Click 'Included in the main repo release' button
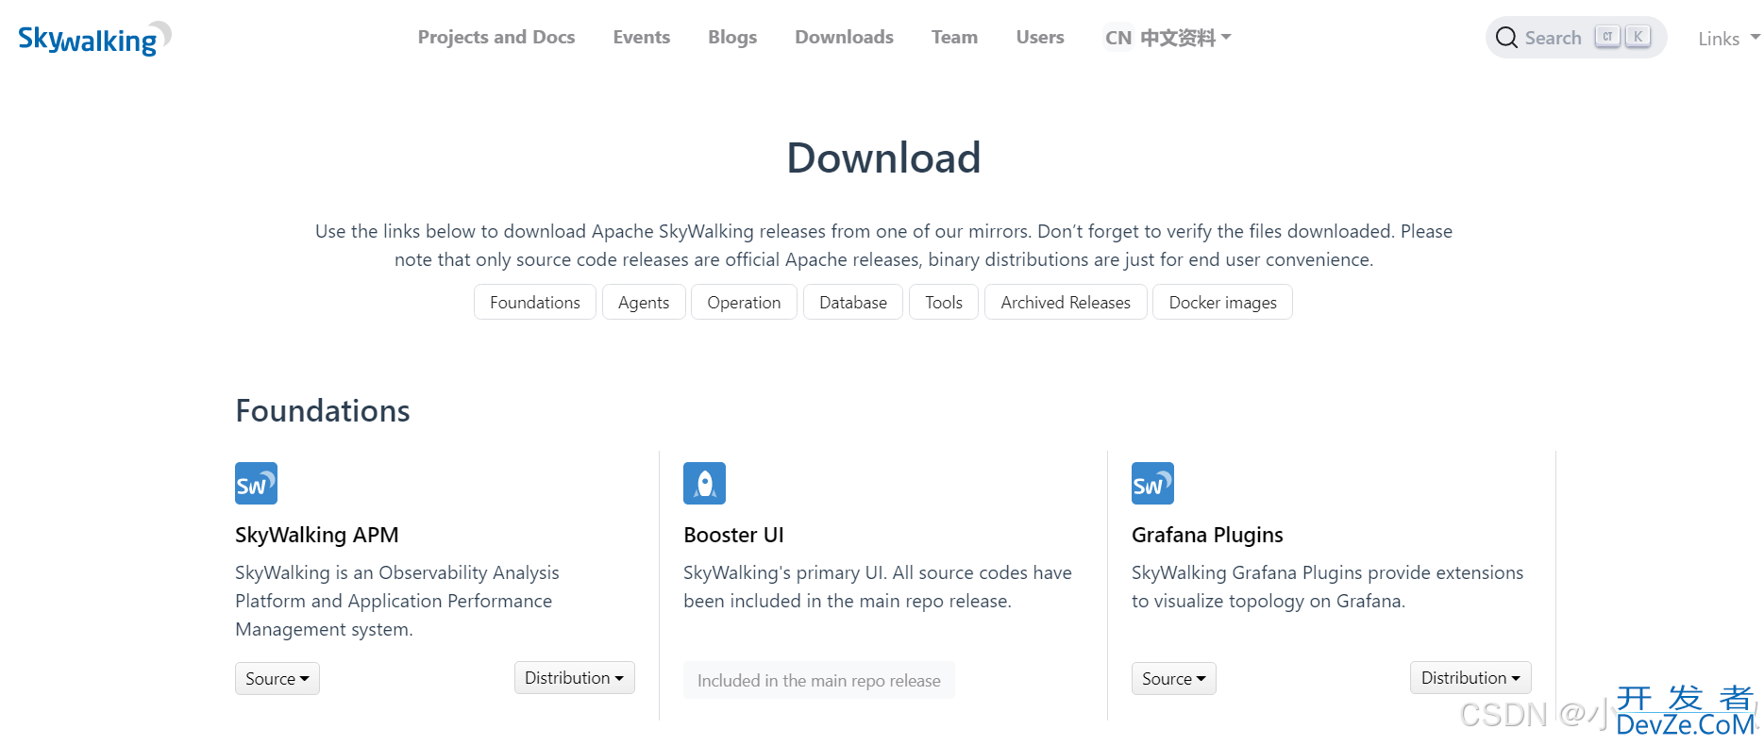The height and width of the screenshot is (745, 1764). [x=819, y=680]
